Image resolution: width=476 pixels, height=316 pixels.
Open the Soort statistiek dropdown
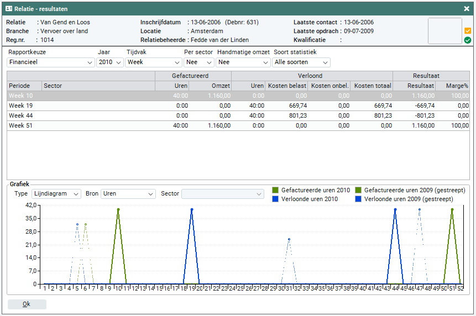coord(301,62)
